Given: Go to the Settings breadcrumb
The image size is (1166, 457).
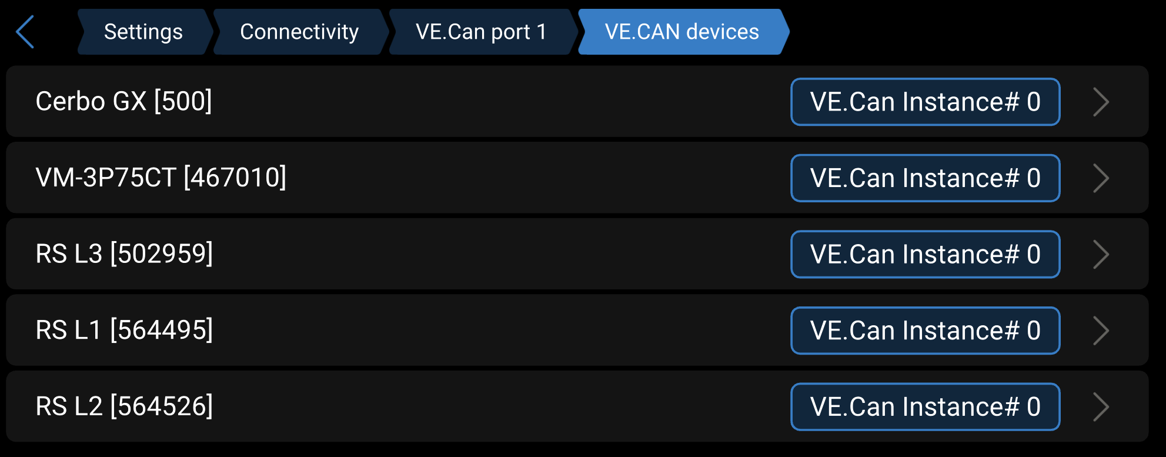Looking at the screenshot, I should pyautogui.click(x=143, y=32).
